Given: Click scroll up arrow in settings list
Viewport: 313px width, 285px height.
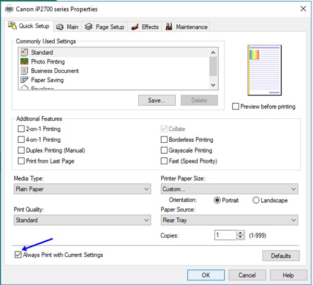Looking at the screenshot, I should click(213, 53).
